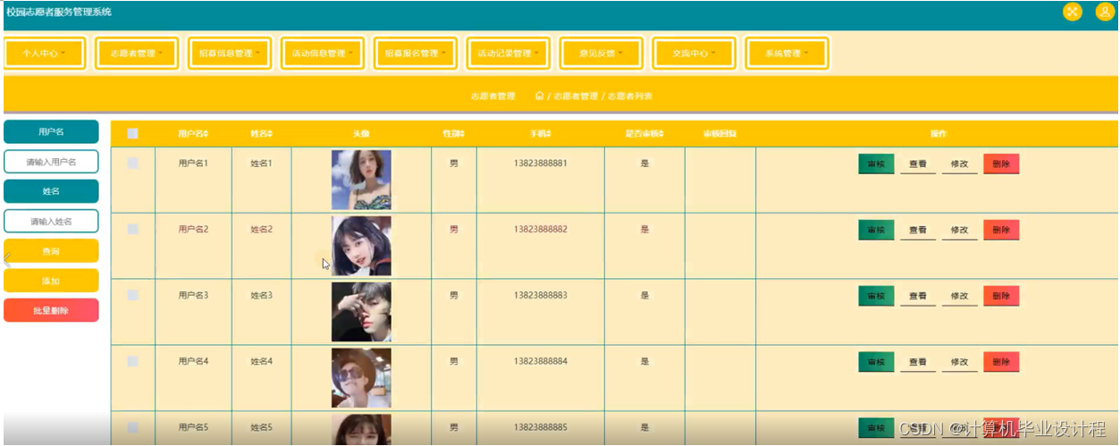Click the 批量删除 batch delete button
This screenshot has height=446, width=1120.
click(51, 310)
